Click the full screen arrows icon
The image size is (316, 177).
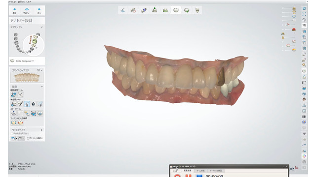click(x=304, y=14)
